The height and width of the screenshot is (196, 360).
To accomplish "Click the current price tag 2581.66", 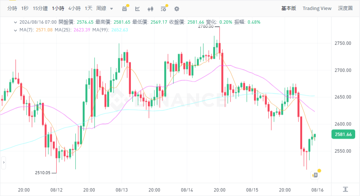I will [x=343, y=135].
